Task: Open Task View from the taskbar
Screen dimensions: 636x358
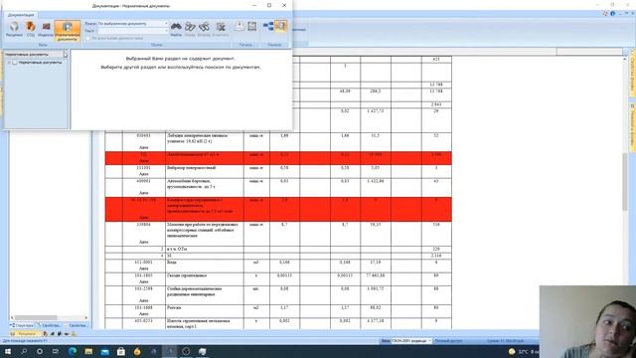Action: pyautogui.click(x=56, y=351)
